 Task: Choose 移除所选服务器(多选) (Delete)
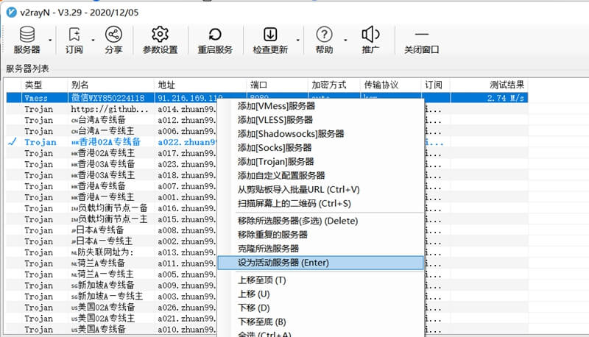click(x=321, y=221)
